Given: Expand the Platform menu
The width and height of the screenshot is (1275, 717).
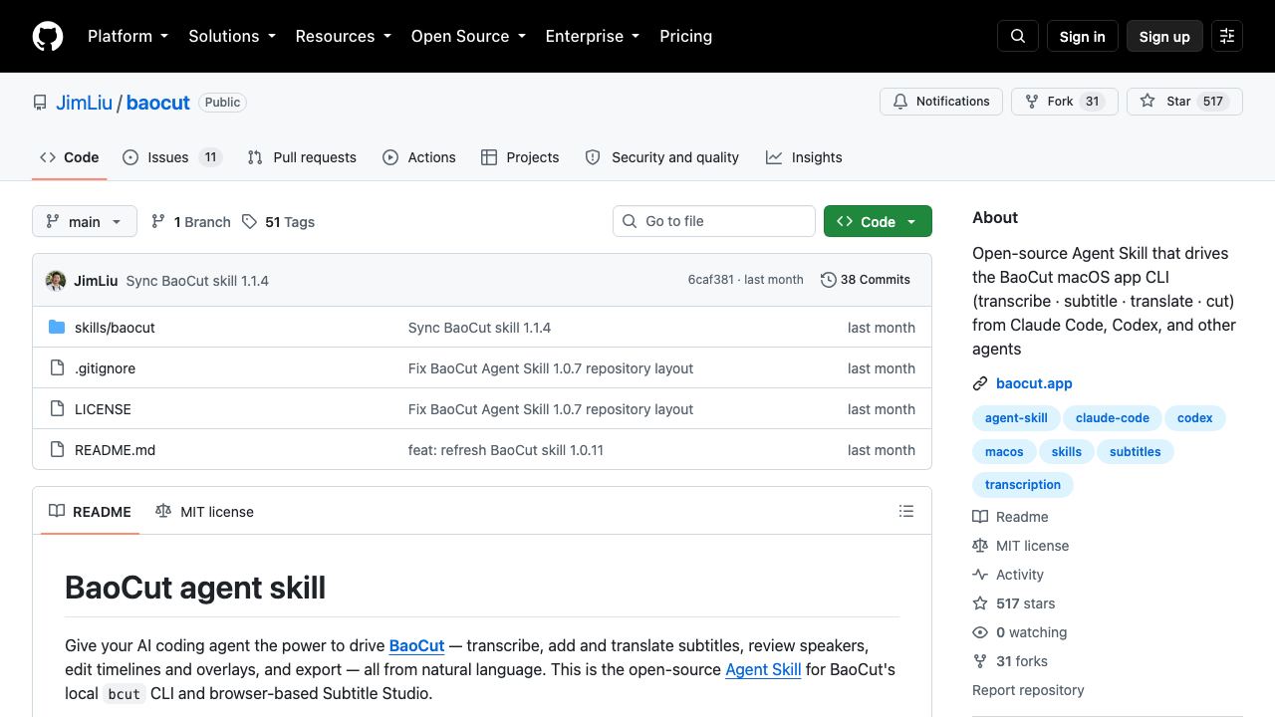Looking at the screenshot, I should pyautogui.click(x=127, y=36).
